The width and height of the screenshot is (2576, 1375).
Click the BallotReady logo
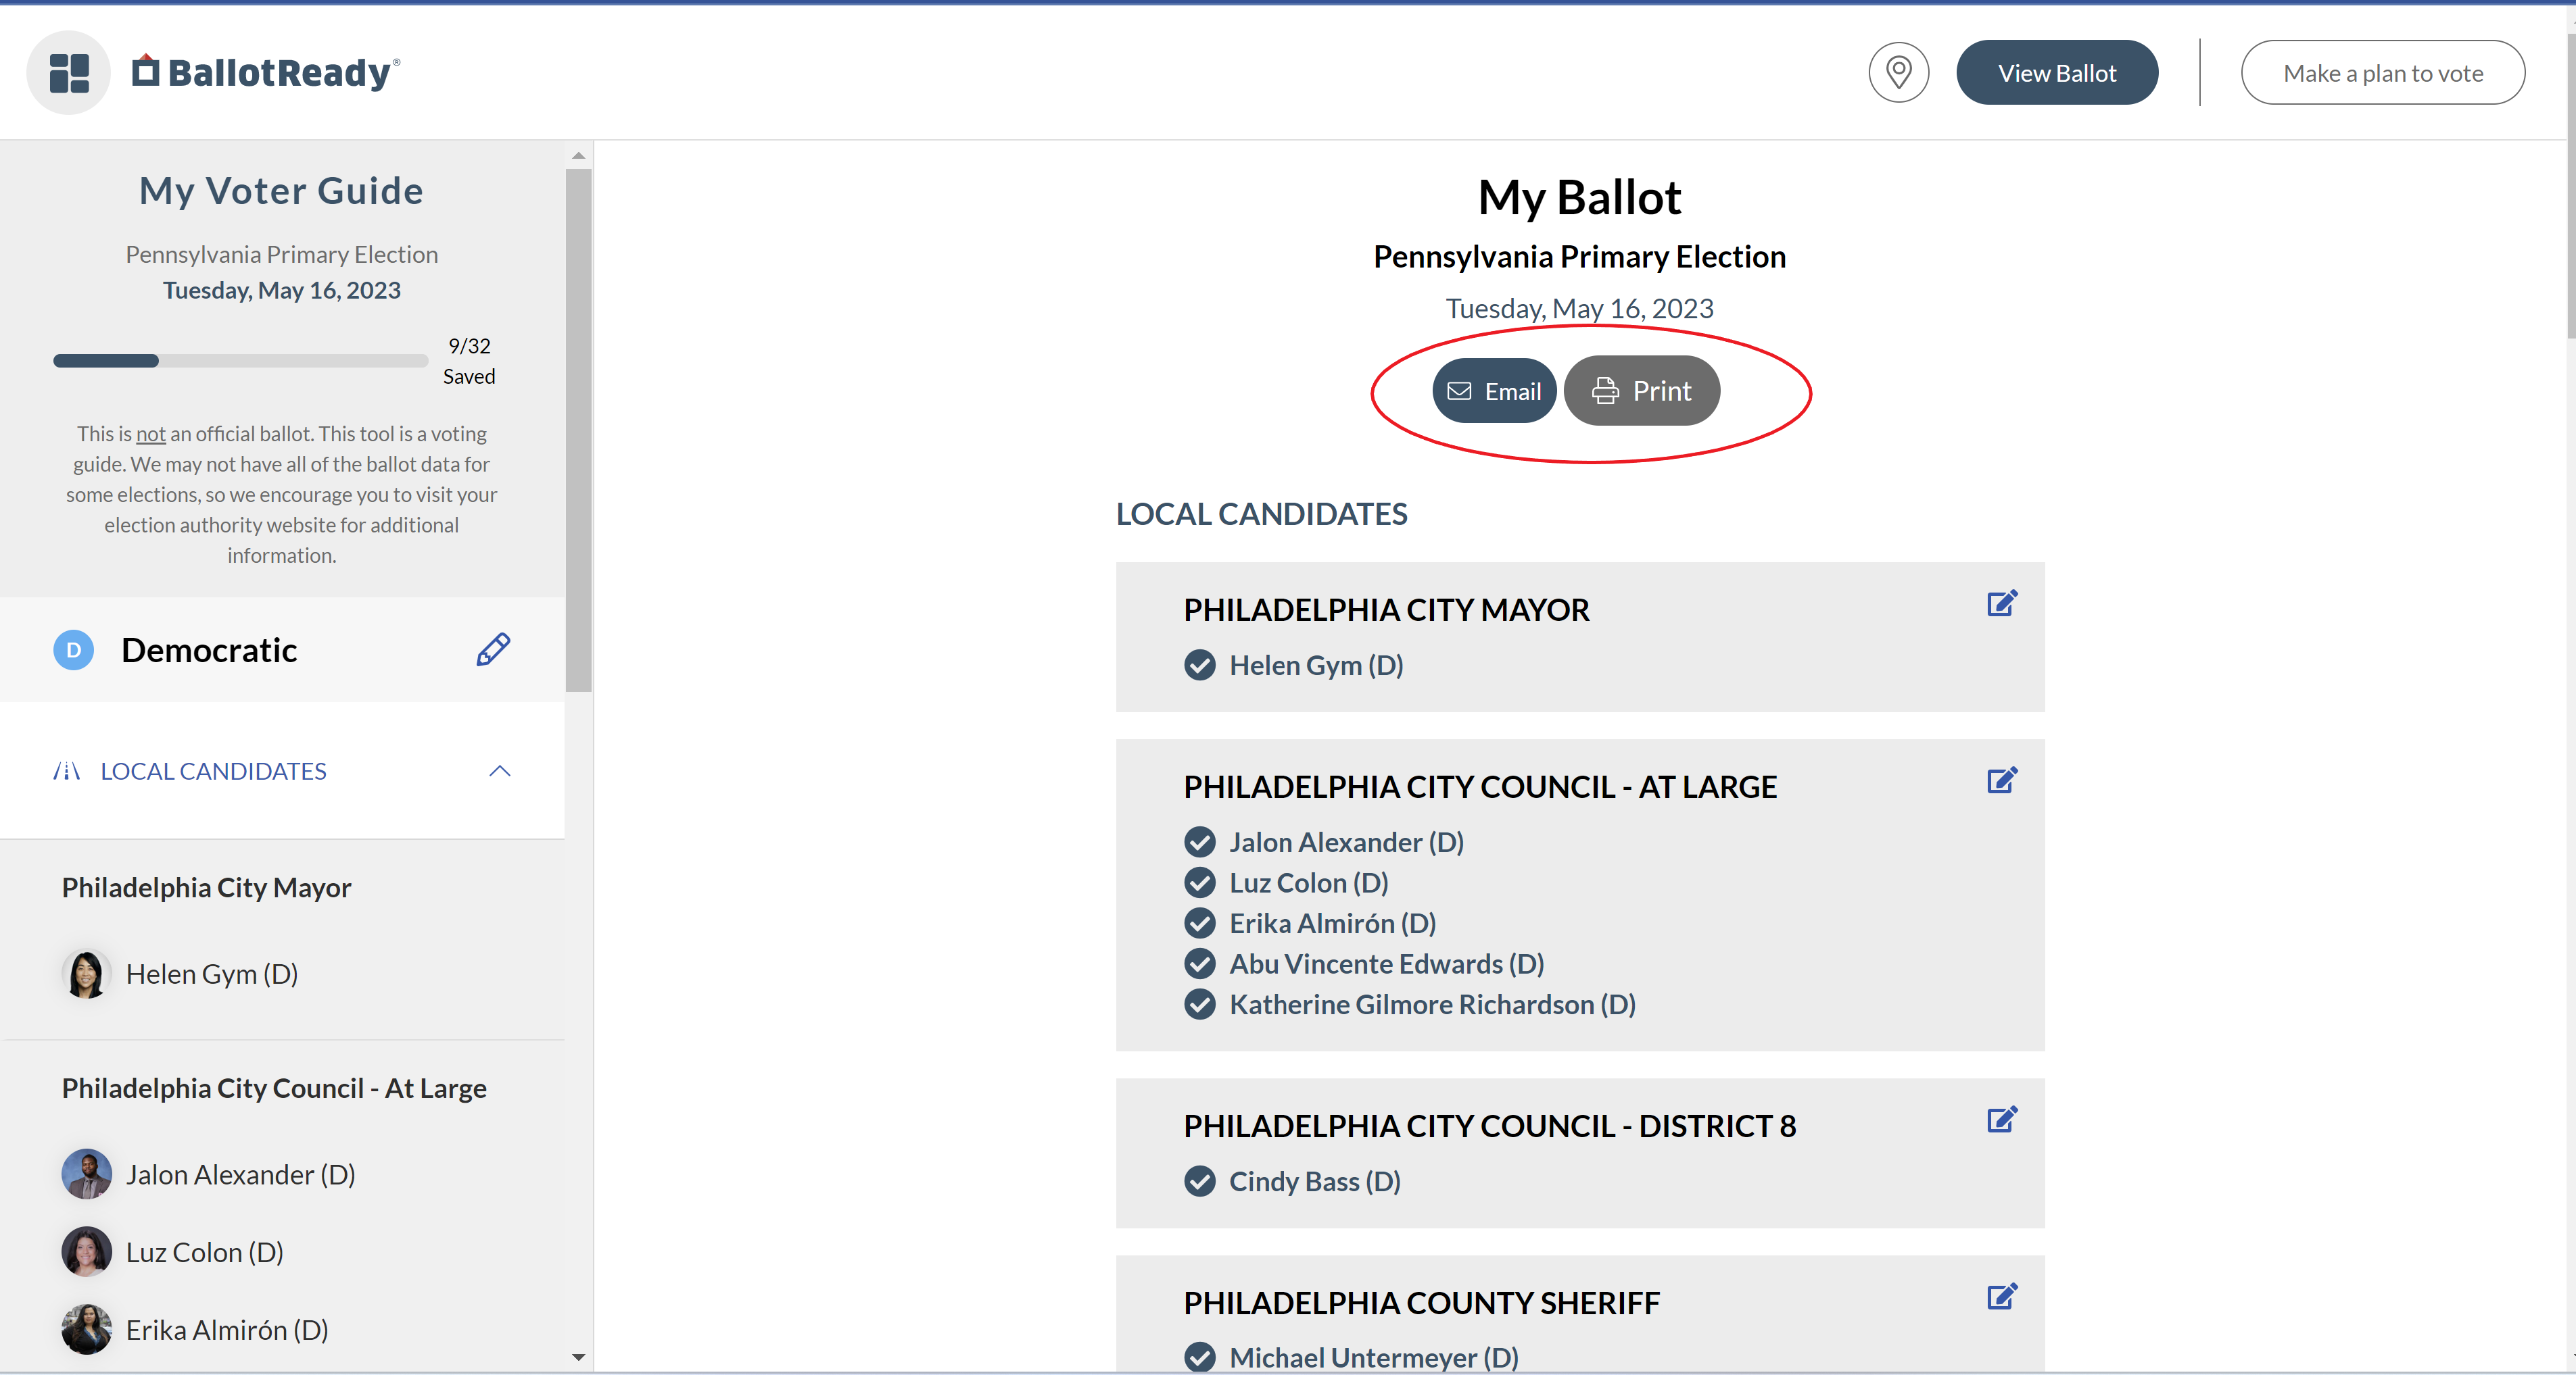tap(266, 73)
